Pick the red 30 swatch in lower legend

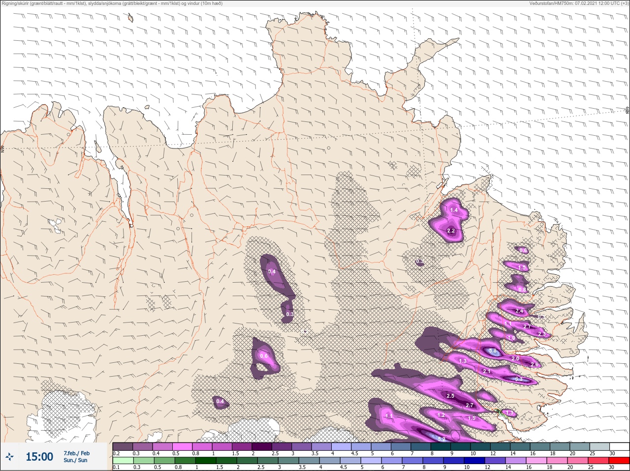point(619,461)
